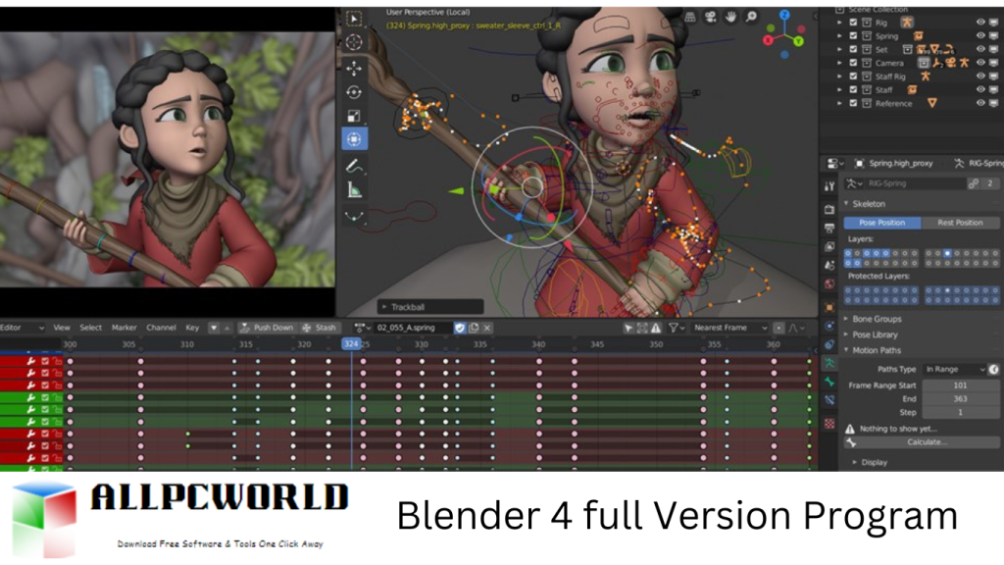Open the Paths Type In Range dropdown
This screenshot has width=1004, height=565.
(955, 369)
